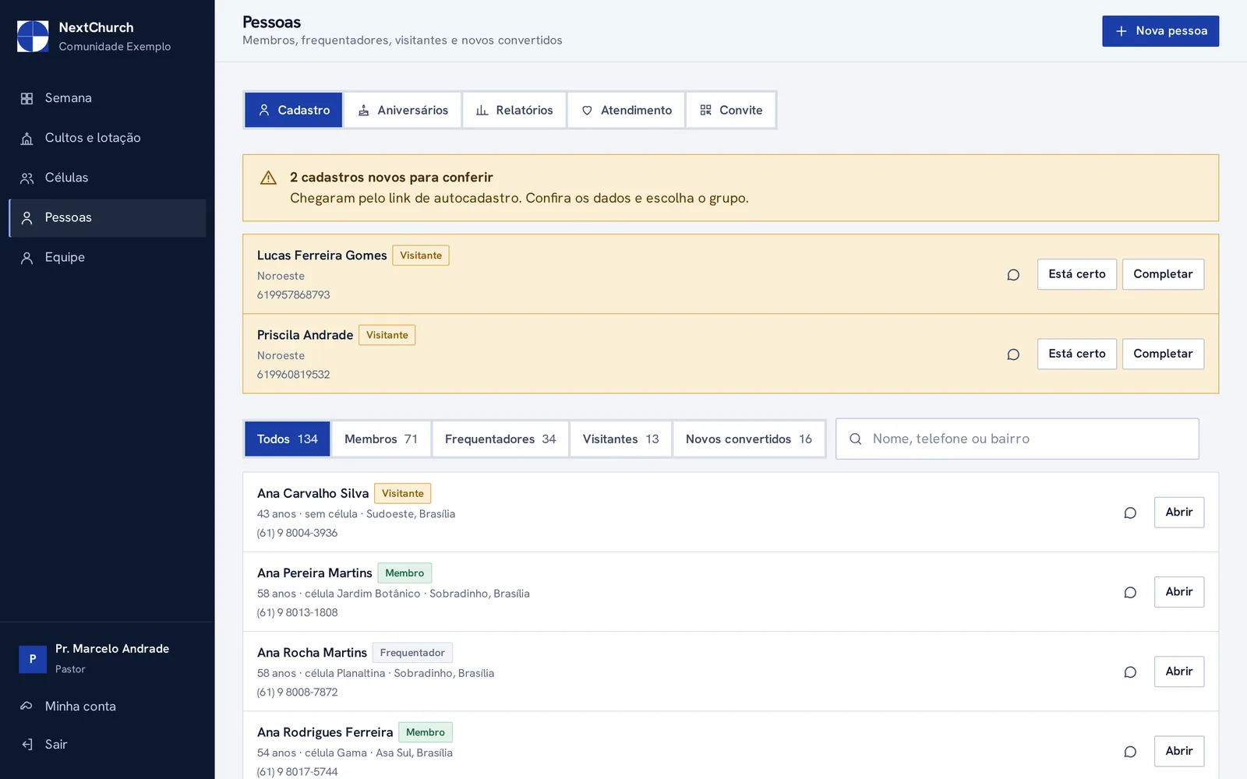Image resolution: width=1247 pixels, height=779 pixels.
Task: Filter by Todos 134
Action: coord(288,439)
